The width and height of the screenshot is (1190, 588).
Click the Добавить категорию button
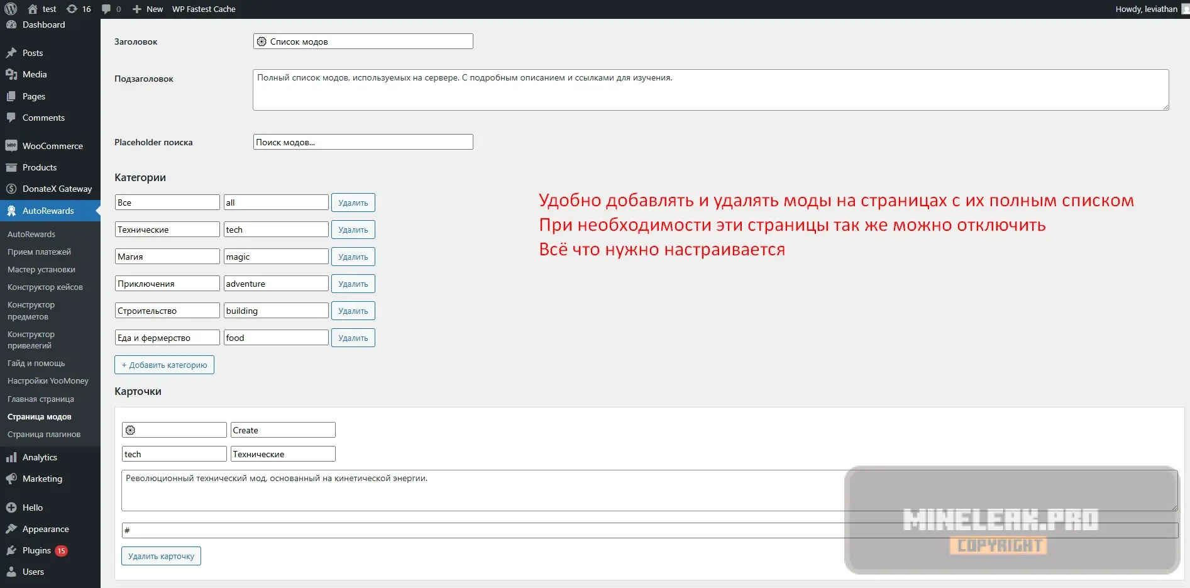point(164,365)
